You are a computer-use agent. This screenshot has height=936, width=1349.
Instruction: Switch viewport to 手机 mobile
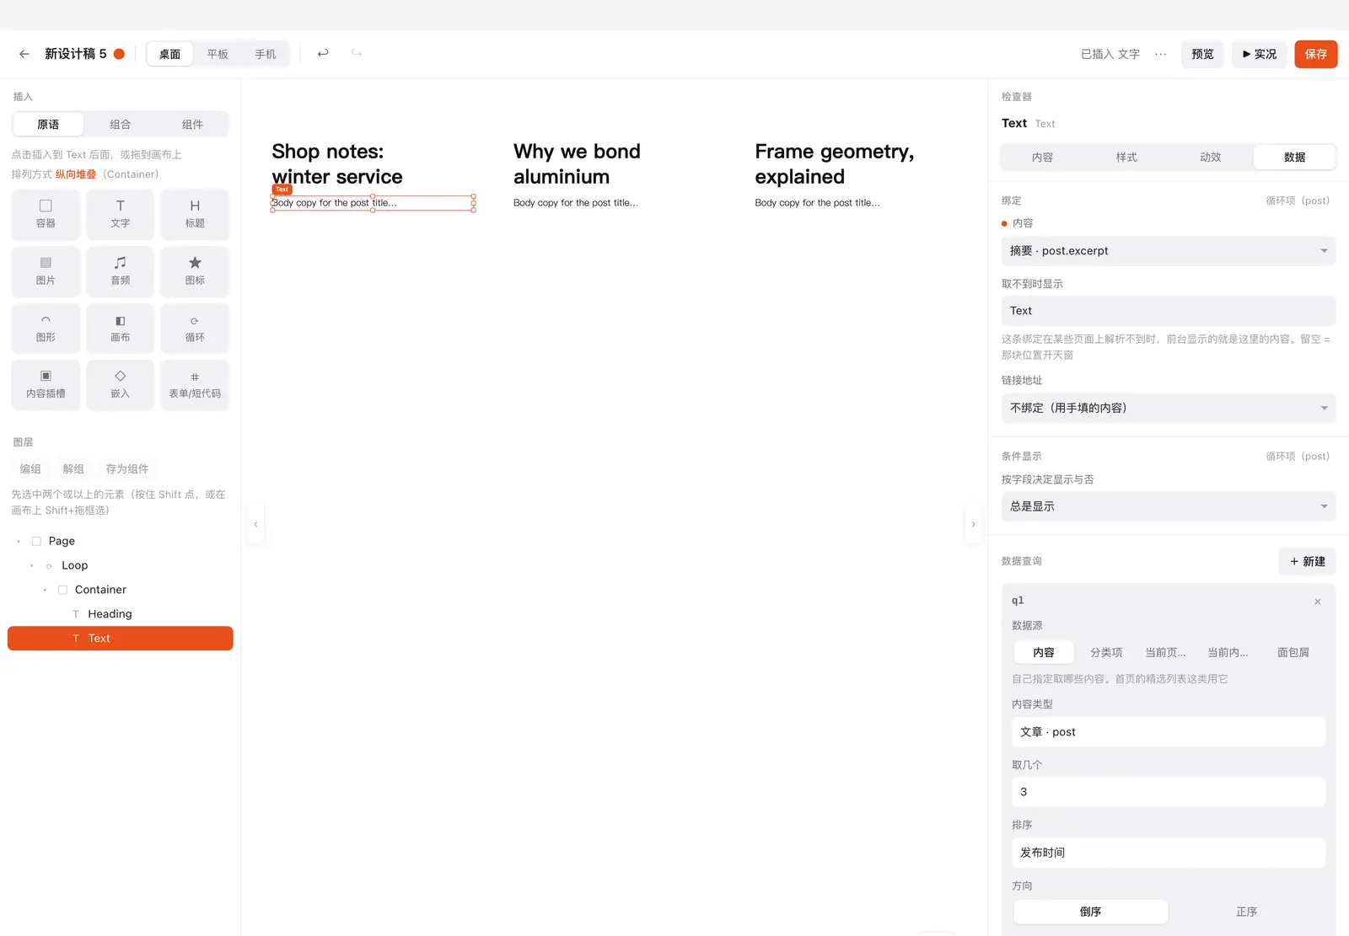point(266,54)
